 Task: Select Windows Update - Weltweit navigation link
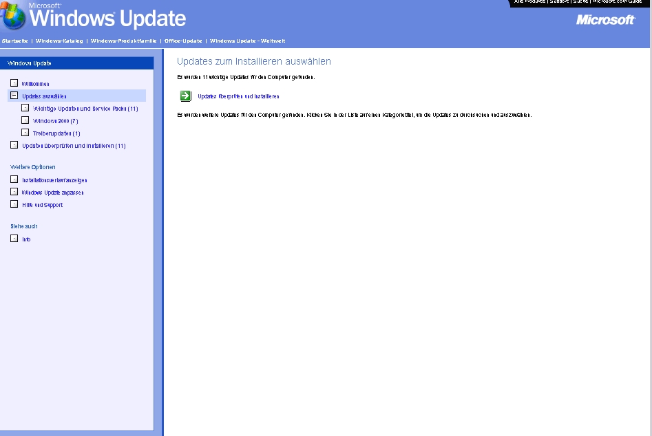pyautogui.click(x=247, y=41)
